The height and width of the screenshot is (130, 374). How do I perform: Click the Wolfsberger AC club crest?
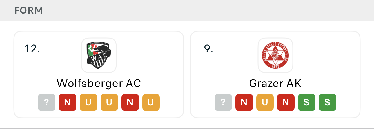pyautogui.click(x=99, y=55)
